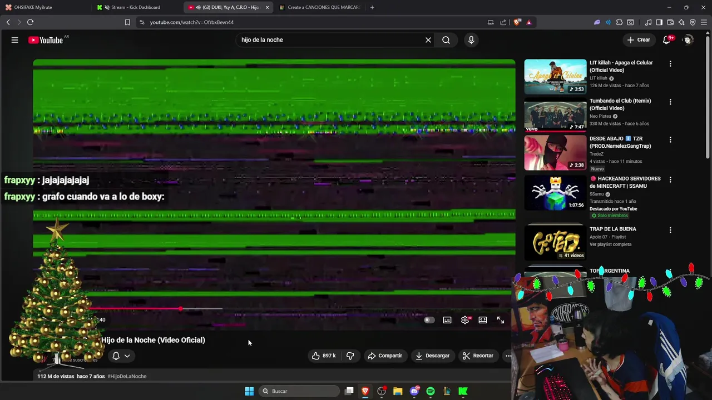The width and height of the screenshot is (712, 400).
Task: Switch to Stream - Kick Dashboard tab
Action: click(135, 7)
